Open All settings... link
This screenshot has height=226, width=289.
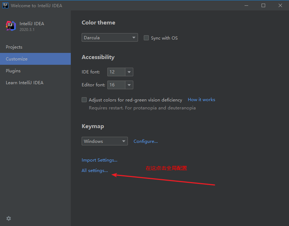[95, 170]
